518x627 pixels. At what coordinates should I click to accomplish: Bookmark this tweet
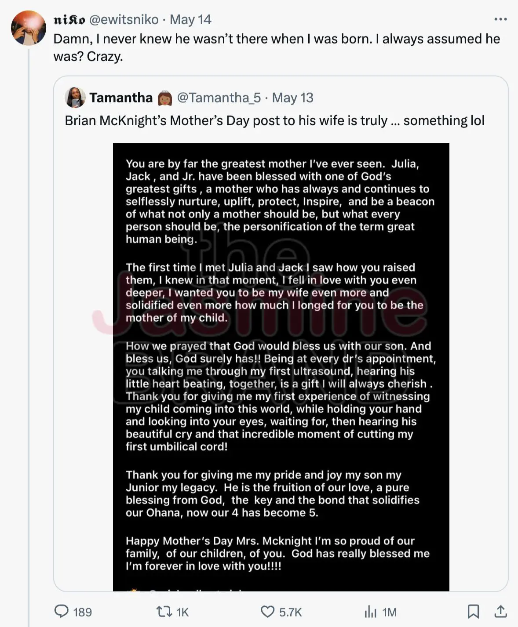tap(473, 611)
